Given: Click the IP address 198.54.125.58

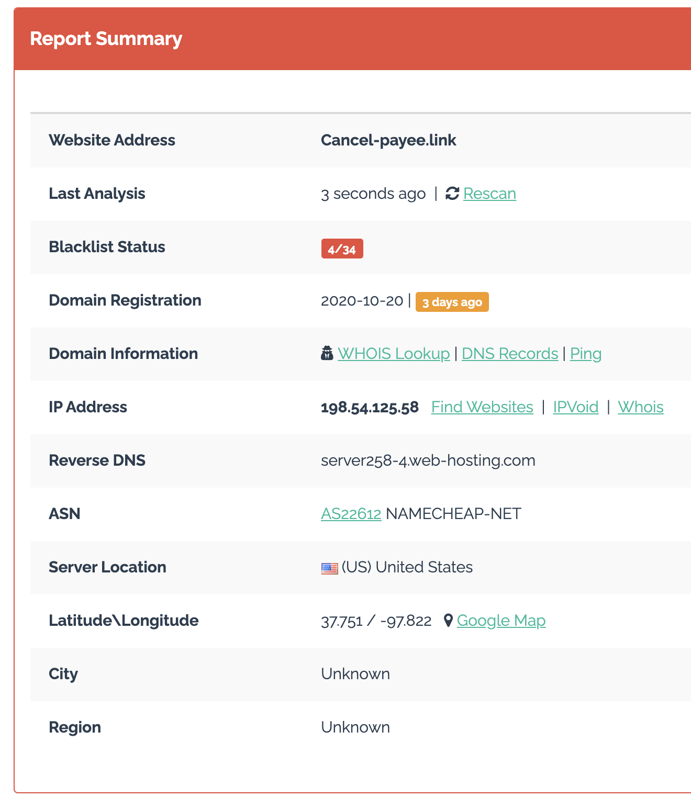Looking at the screenshot, I should [x=370, y=407].
